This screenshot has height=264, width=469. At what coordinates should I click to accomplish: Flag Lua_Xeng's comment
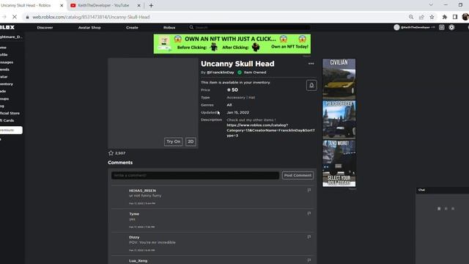[309, 260]
